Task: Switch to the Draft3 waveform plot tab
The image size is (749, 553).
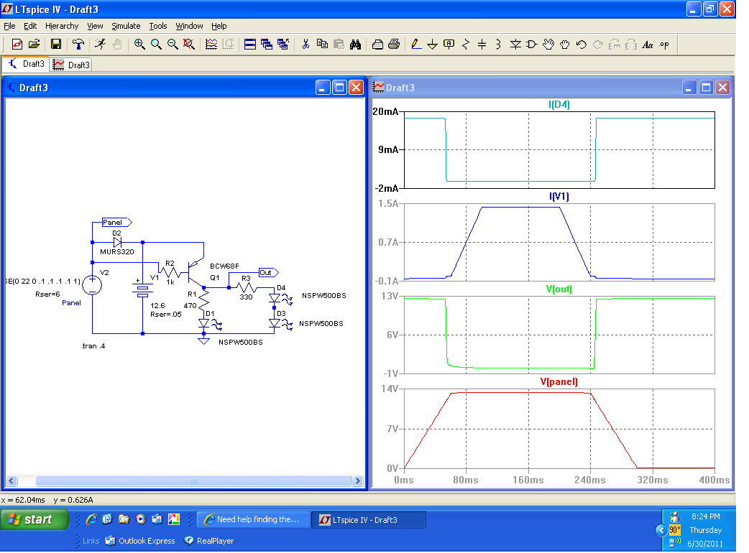Action: pos(70,65)
